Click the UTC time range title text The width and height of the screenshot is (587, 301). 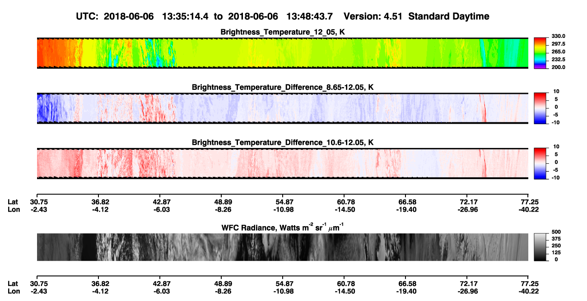[x=283, y=16]
